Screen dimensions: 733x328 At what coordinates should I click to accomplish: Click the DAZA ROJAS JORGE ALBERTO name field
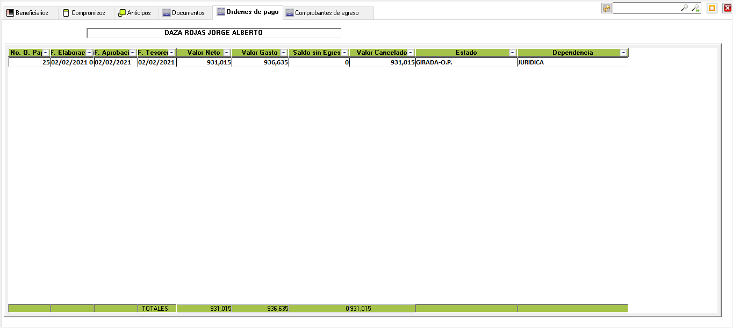click(x=213, y=33)
